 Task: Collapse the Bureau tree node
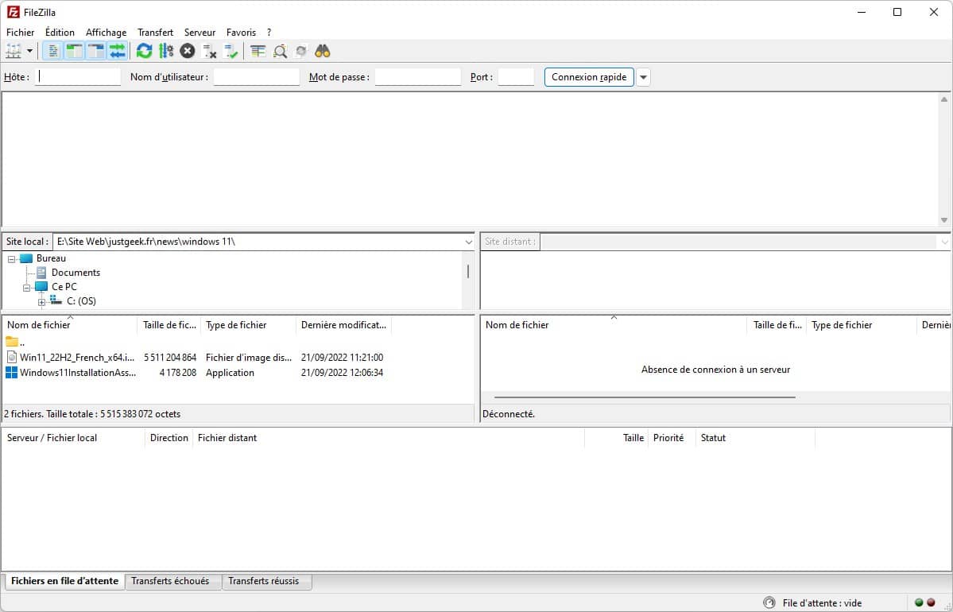pyautogui.click(x=12, y=259)
